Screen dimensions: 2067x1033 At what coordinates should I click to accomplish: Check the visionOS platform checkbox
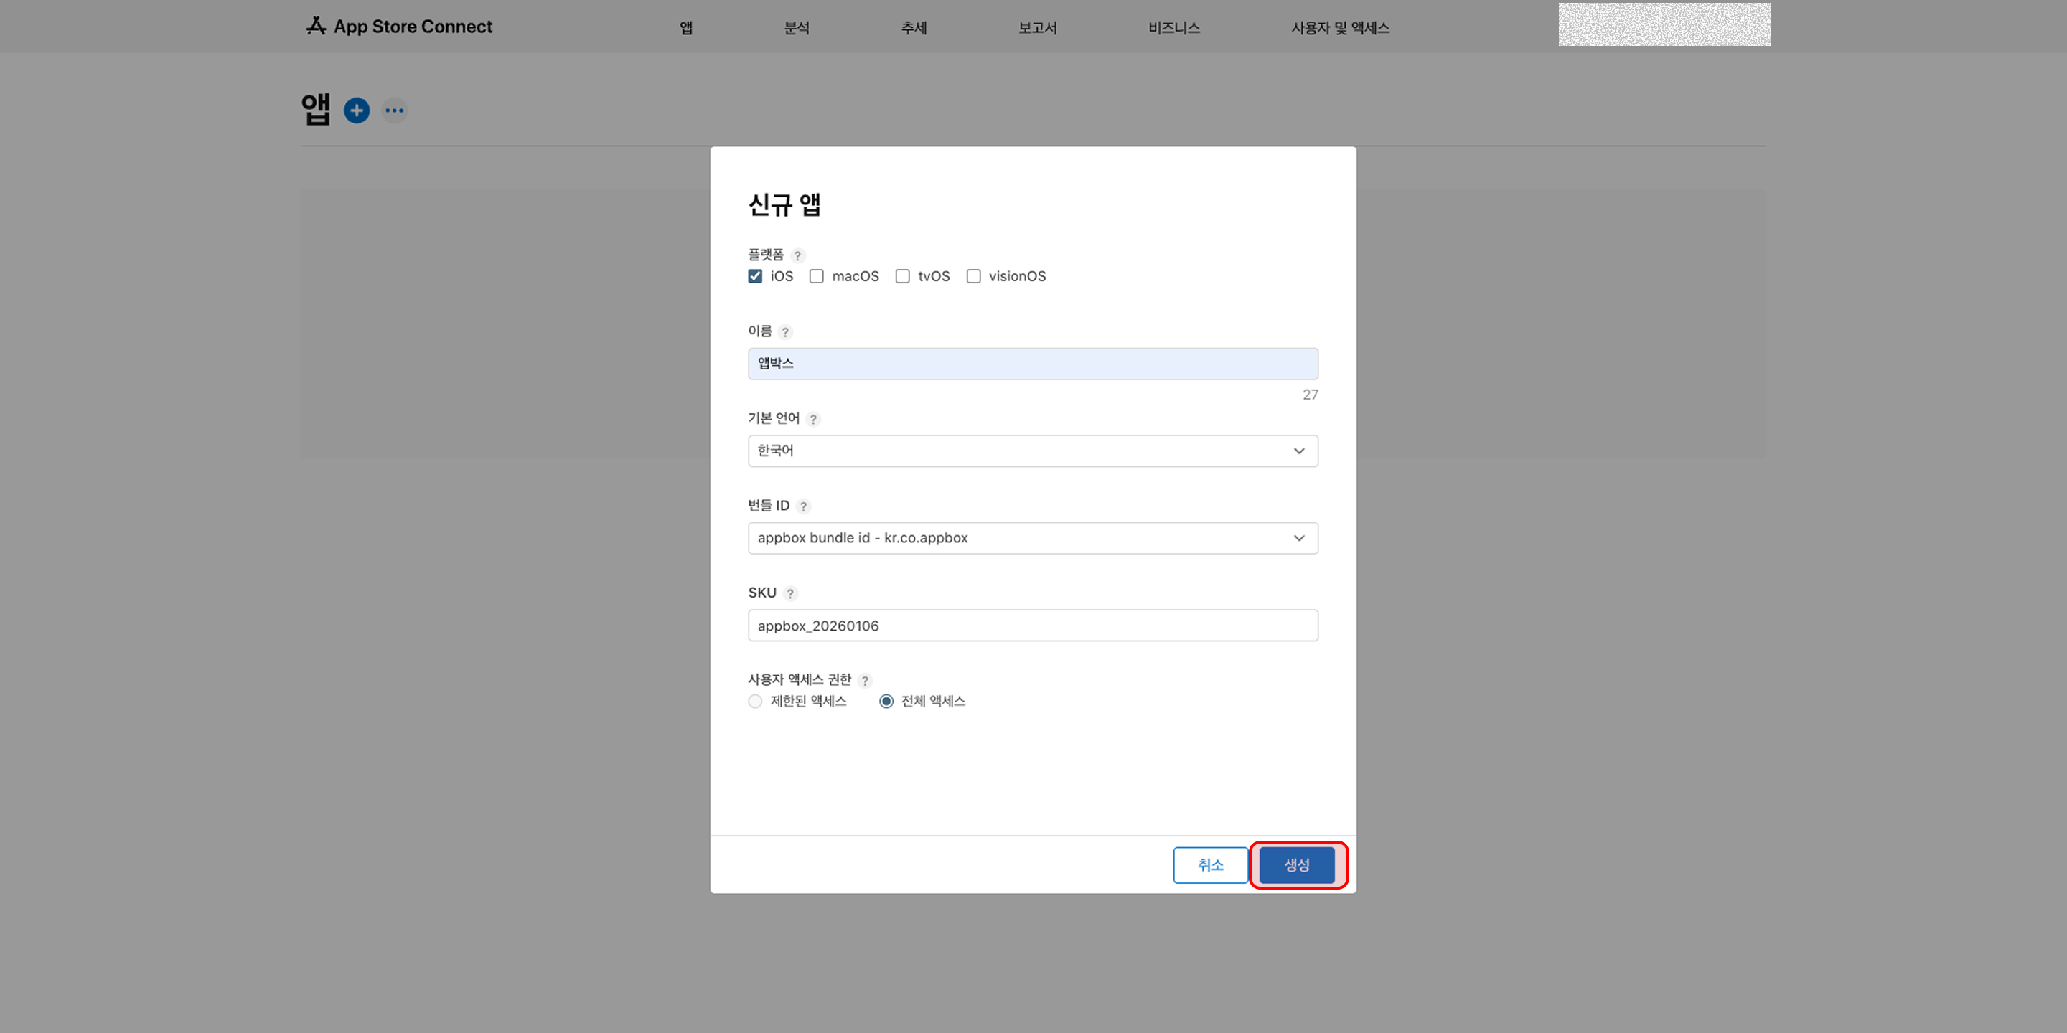pyautogui.click(x=973, y=277)
